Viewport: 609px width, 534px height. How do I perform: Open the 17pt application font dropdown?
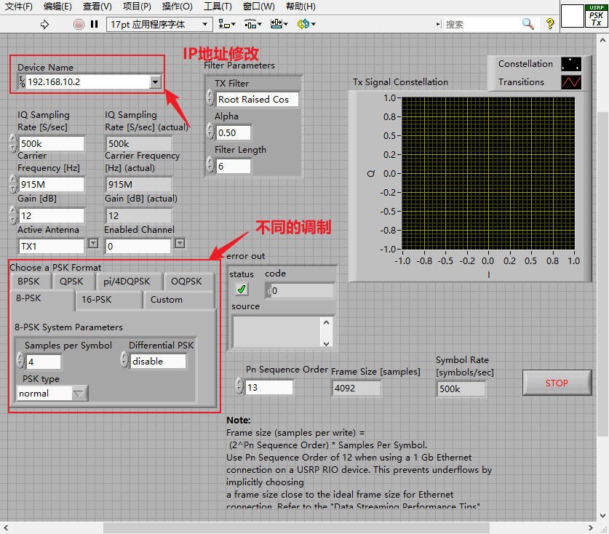click(159, 25)
